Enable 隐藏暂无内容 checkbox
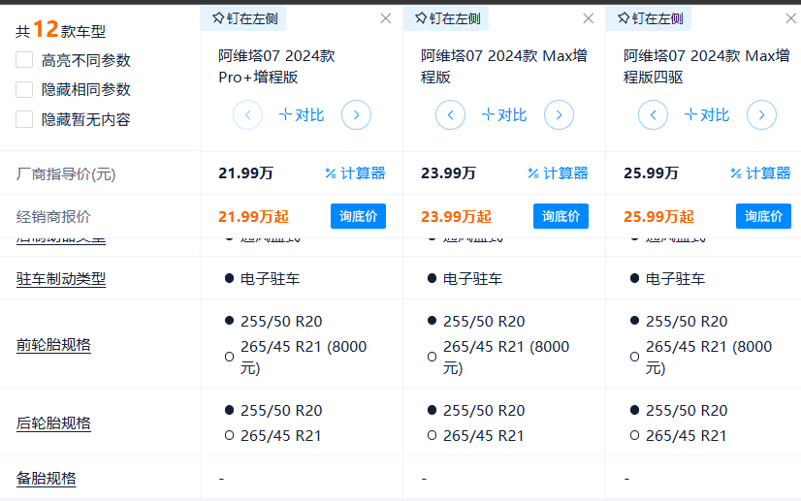This screenshot has height=501, width=801. click(x=24, y=119)
